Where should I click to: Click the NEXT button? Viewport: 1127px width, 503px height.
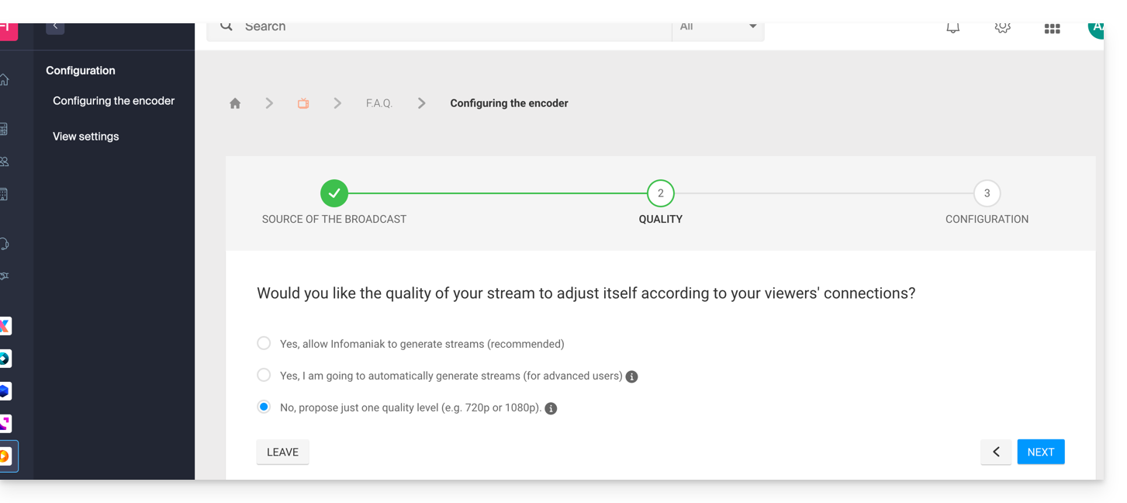[x=1040, y=452]
